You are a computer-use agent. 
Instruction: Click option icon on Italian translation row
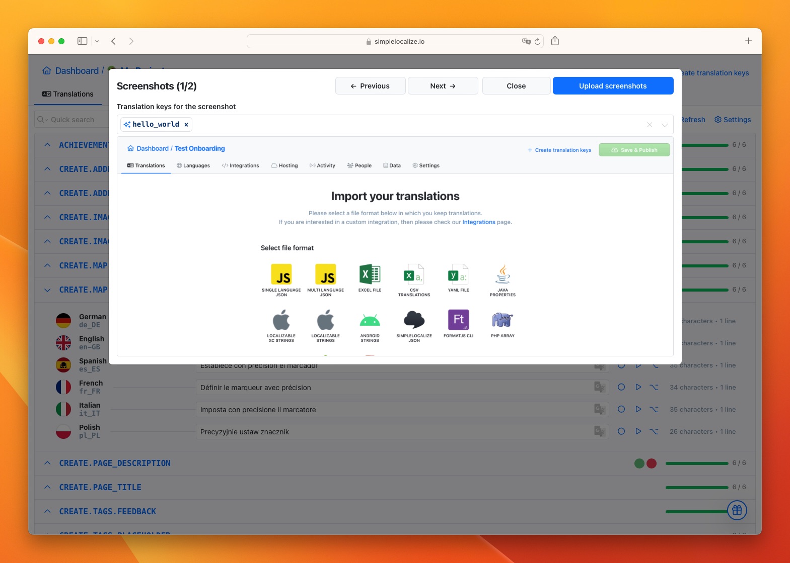pos(654,409)
